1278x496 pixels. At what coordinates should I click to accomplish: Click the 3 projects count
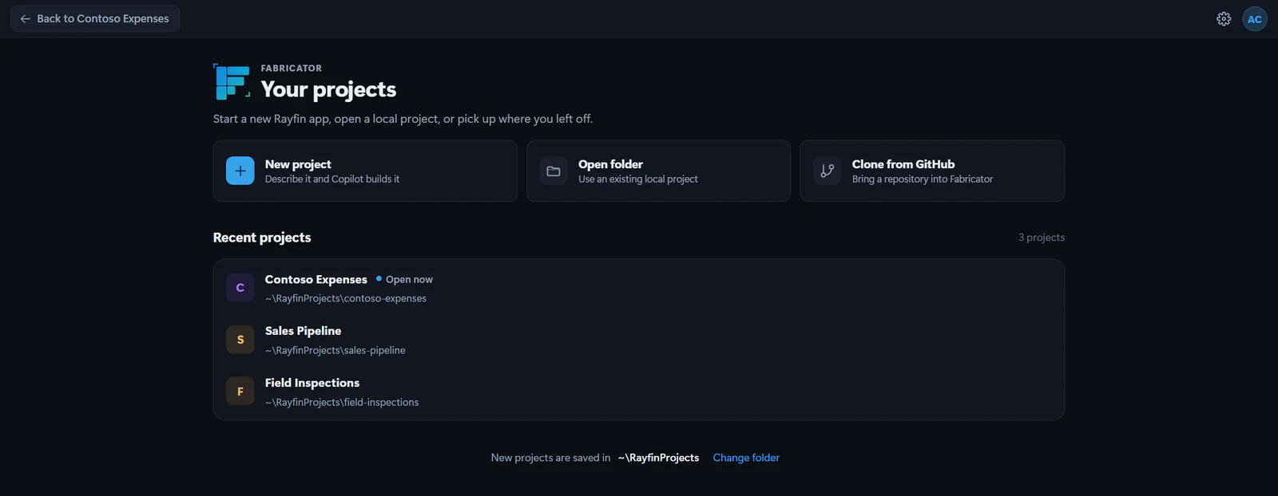click(x=1042, y=238)
